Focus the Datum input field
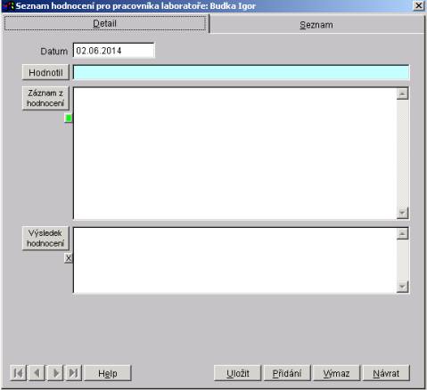 [114, 51]
